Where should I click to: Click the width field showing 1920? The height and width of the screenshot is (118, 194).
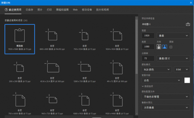[x=148, y=36]
